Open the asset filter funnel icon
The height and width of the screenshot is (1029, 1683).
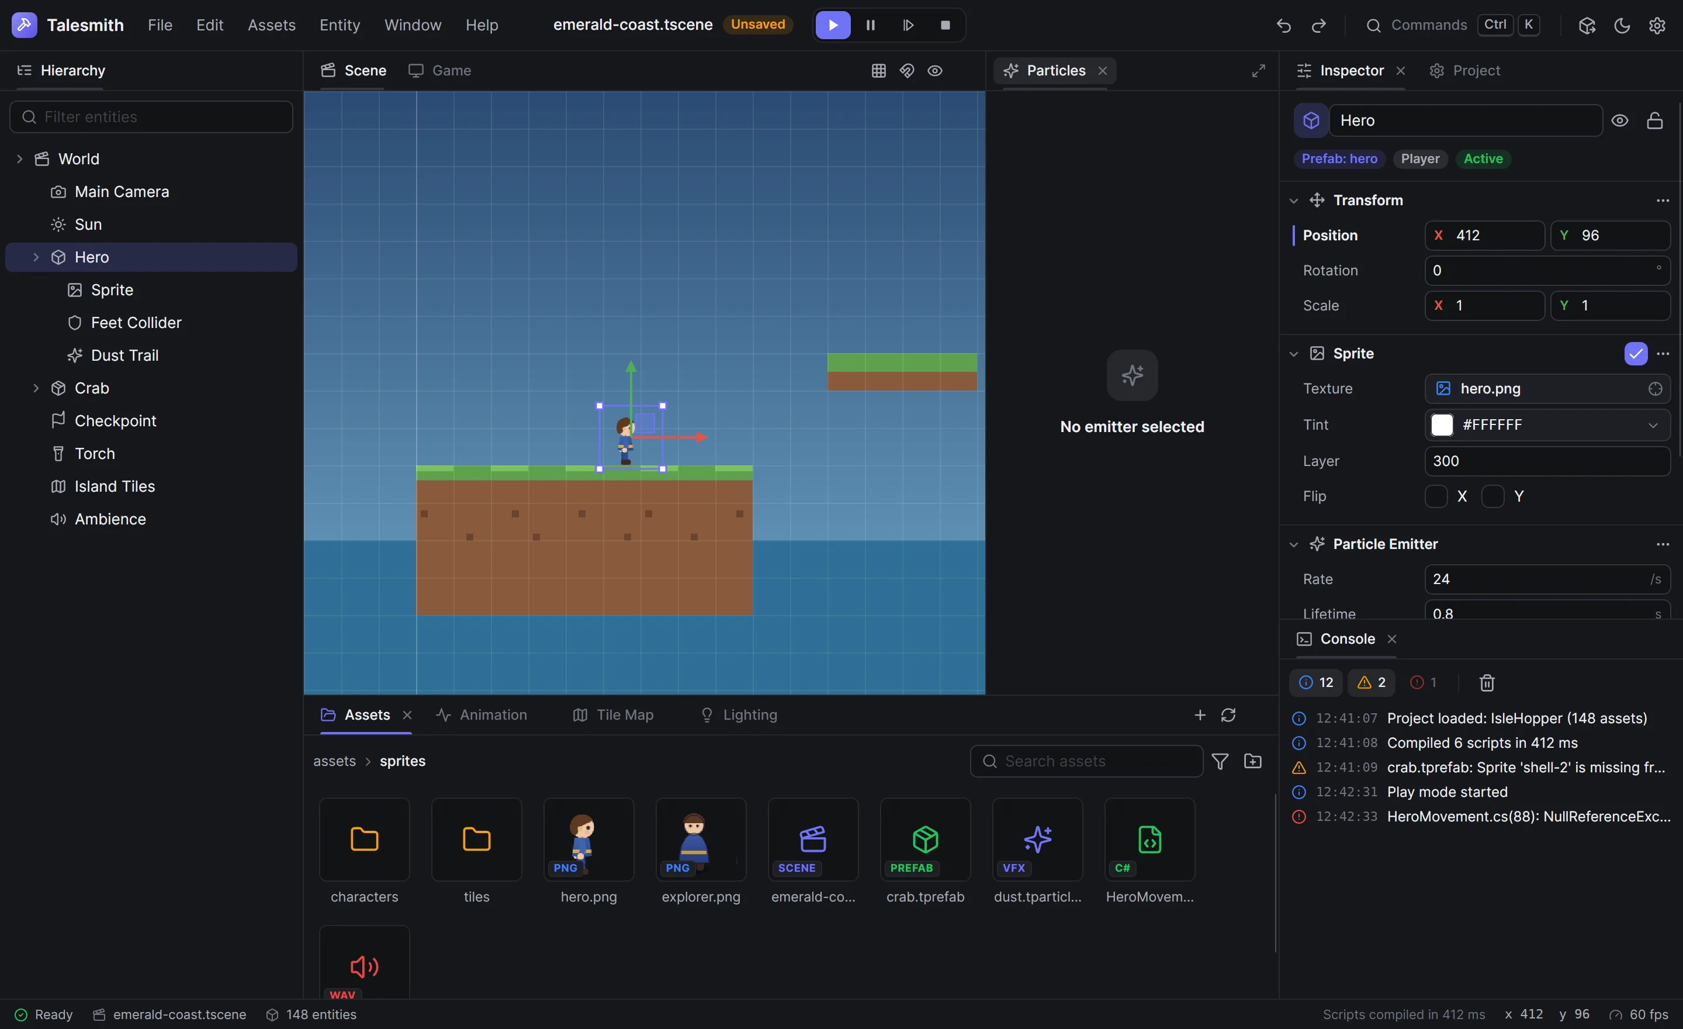[1220, 761]
